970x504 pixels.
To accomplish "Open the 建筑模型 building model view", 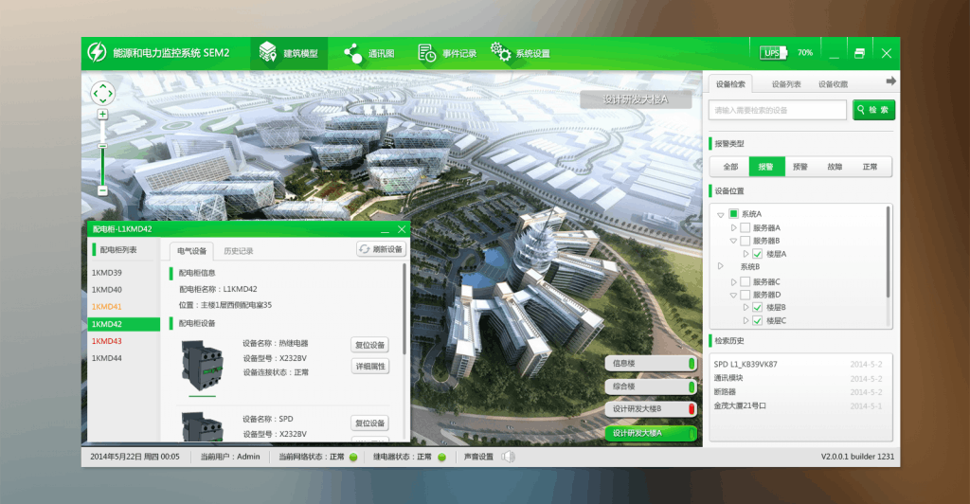I will point(288,53).
